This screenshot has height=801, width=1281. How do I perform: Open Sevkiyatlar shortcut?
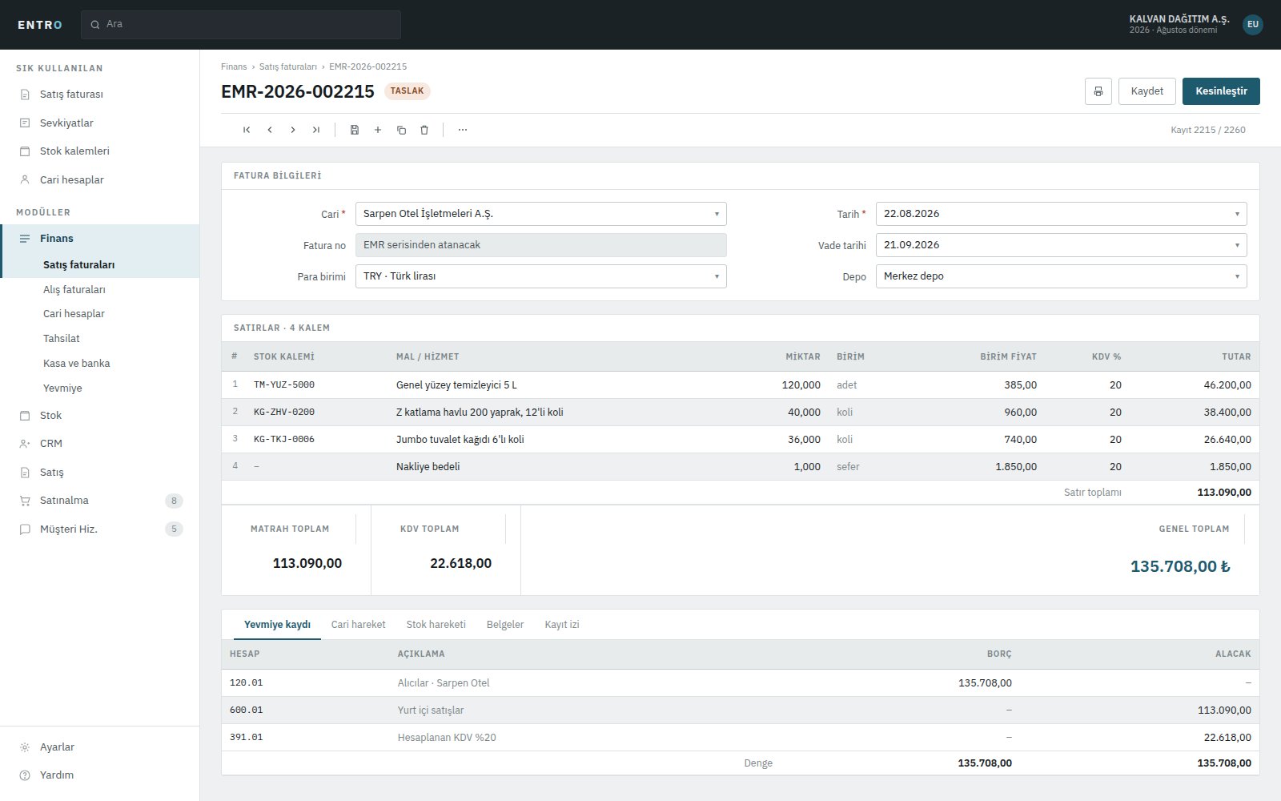click(99, 123)
